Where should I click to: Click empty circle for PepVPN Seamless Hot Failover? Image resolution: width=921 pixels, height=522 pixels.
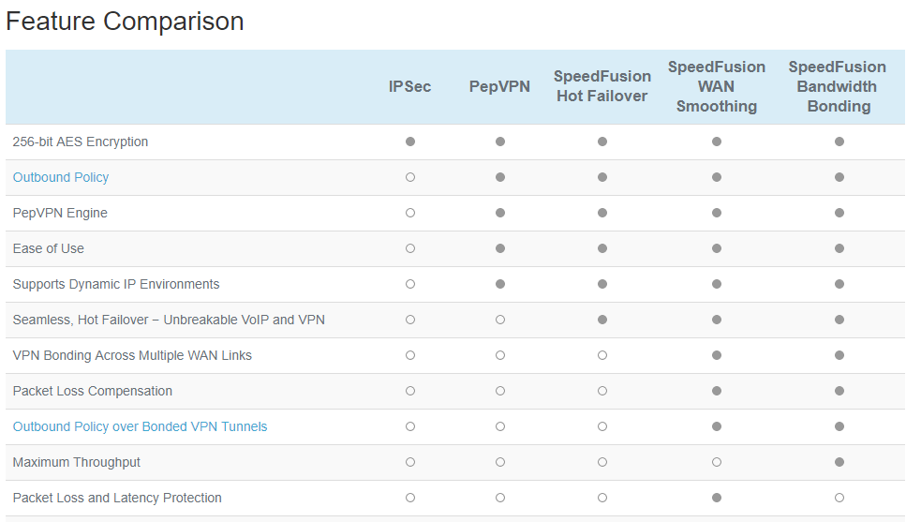tap(500, 320)
